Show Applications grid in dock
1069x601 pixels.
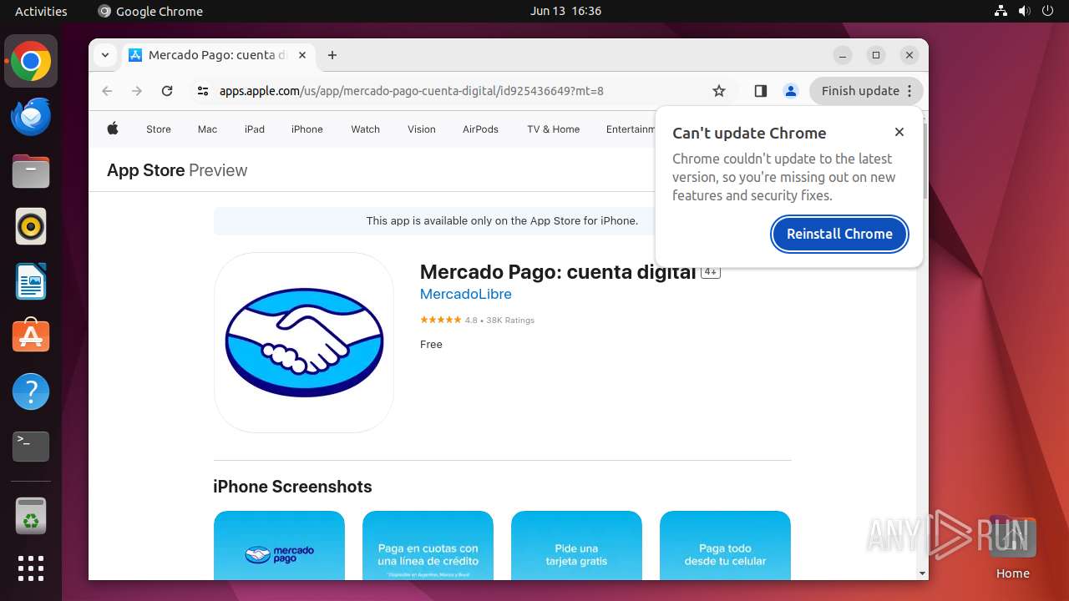tap(31, 568)
